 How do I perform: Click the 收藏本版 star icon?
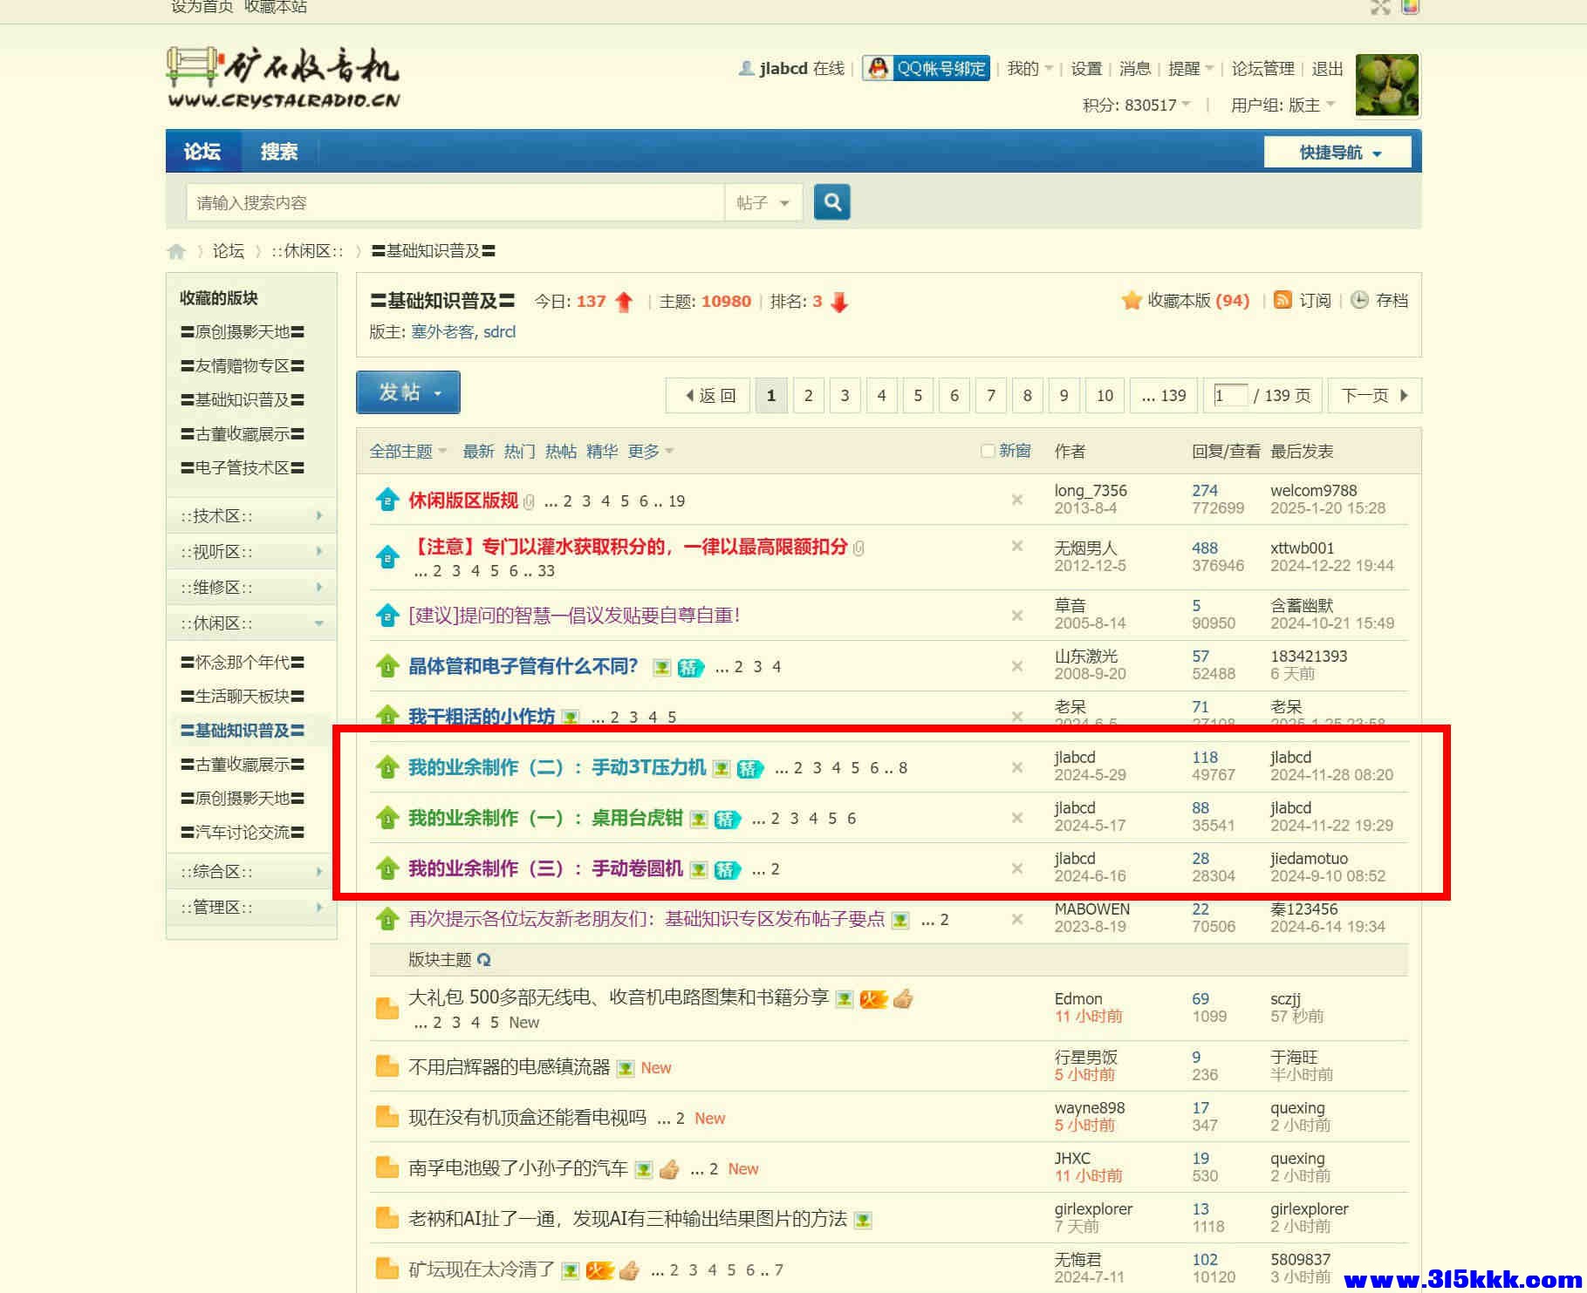click(1129, 300)
